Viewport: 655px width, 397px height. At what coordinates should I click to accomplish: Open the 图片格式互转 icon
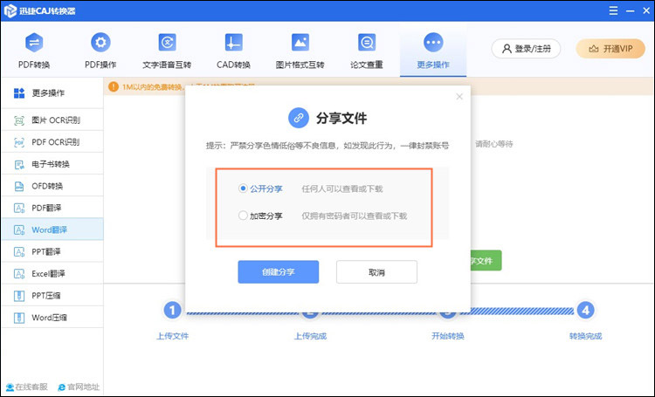(300, 43)
